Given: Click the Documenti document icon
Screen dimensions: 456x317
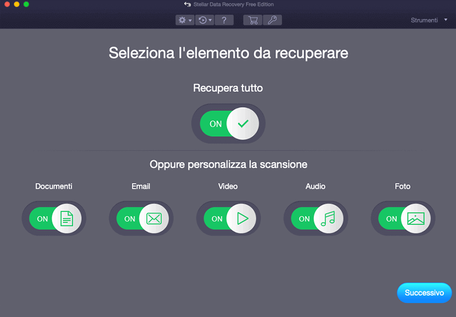Looking at the screenshot, I should pos(65,218).
